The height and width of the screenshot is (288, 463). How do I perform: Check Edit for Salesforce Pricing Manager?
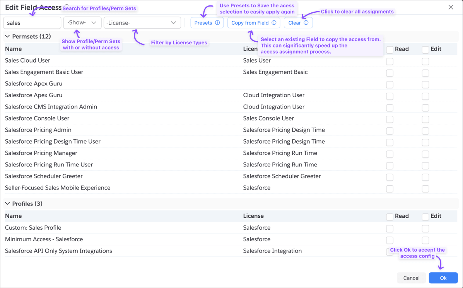425,154
